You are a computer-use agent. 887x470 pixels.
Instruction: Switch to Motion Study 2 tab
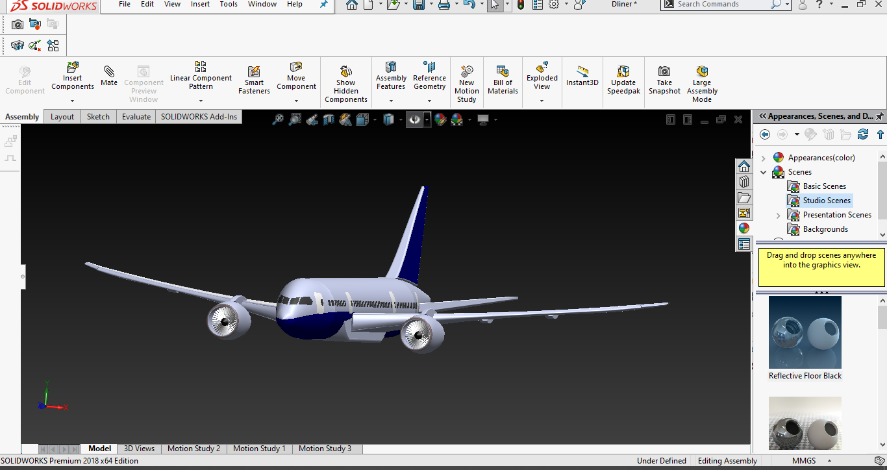coord(194,449)
